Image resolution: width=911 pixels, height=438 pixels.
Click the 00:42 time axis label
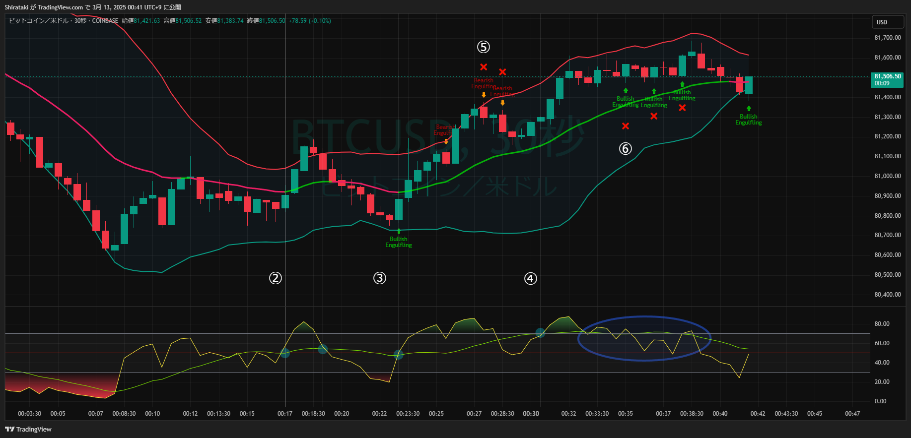[758, 414]
